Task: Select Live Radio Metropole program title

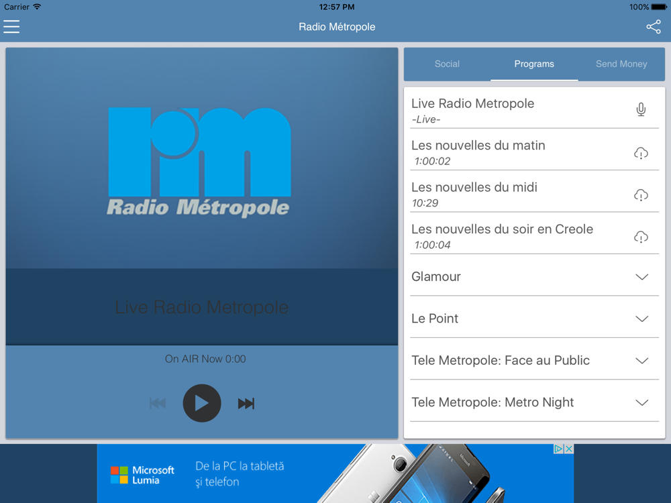Action: pos(473,103)
